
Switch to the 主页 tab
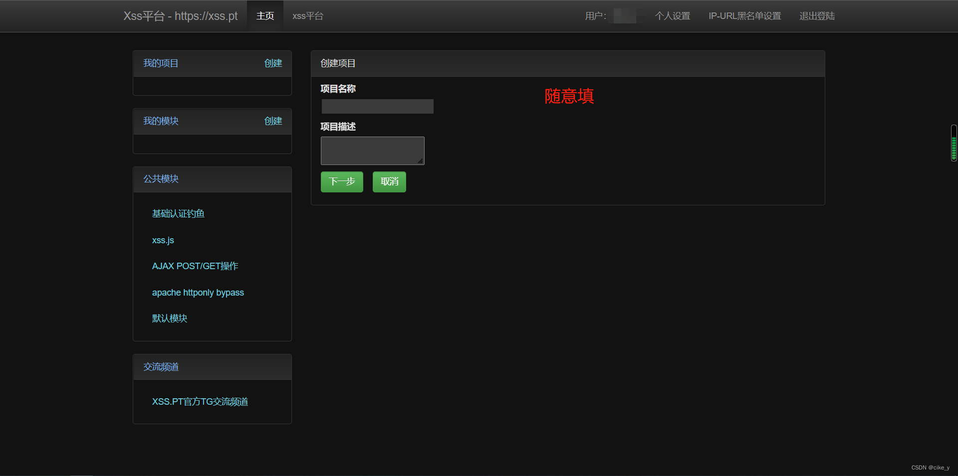coord(265,16)
